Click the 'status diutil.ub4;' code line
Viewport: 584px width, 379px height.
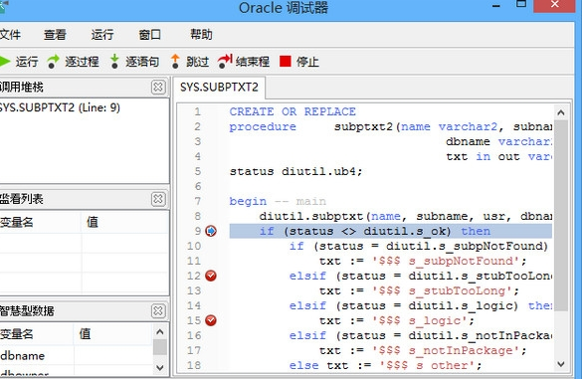coord(295,172)
